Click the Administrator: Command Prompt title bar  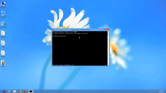pos(80,30)
